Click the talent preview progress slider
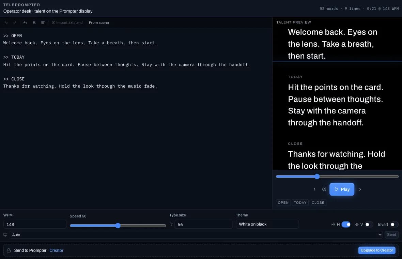This screenshot has width=402, height=259. click(x=337, y=177)
